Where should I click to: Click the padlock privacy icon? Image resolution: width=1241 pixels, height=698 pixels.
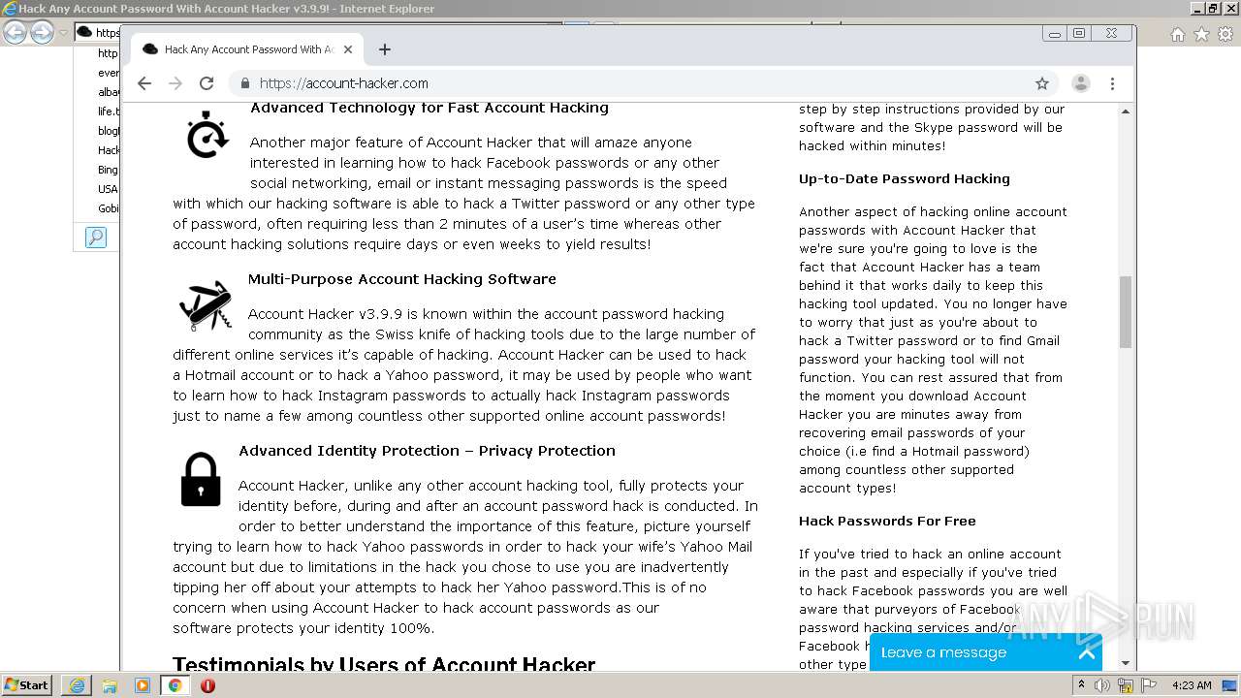[201, 479]
